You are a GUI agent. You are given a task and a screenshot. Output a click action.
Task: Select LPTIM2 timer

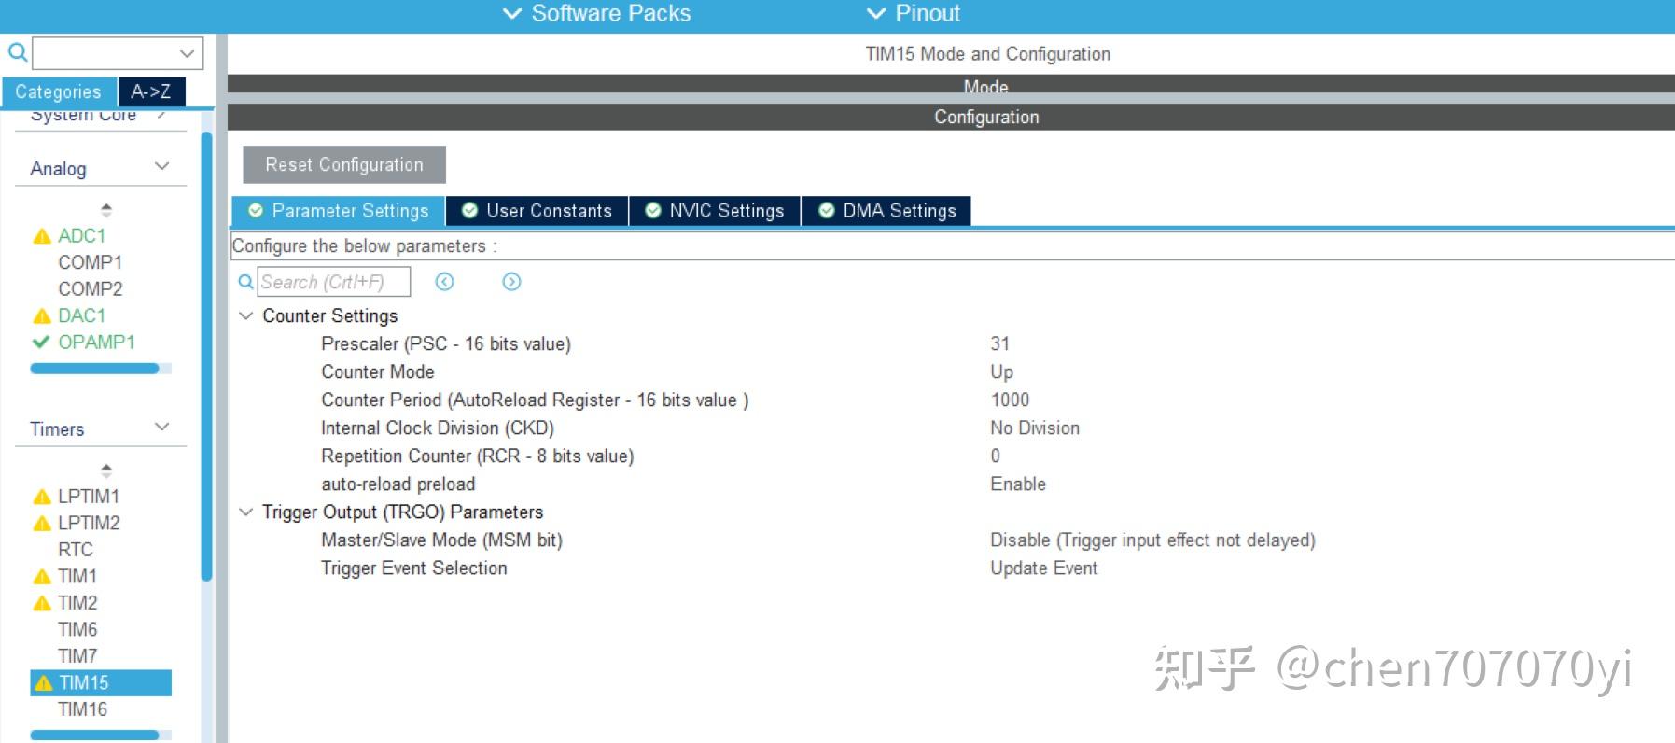88,523
